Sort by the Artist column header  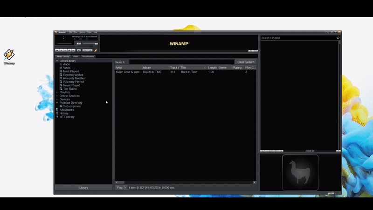[x=128, y=68]
